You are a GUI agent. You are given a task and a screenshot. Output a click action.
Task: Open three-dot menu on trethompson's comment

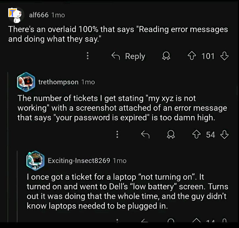coord(117,134)
